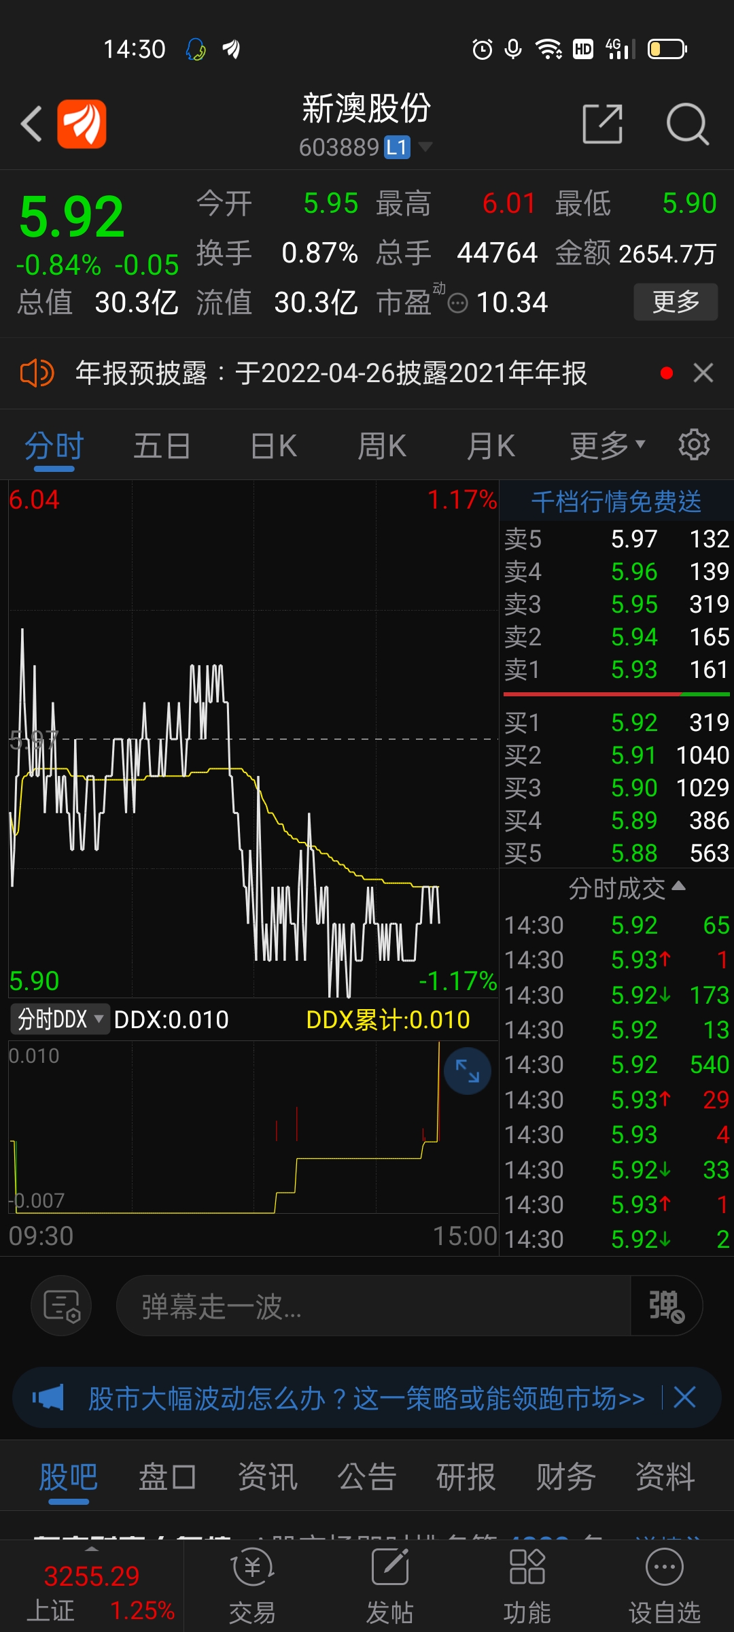Tap the back arrow icon
This screenshot has width=734, height=1632.
31,124
